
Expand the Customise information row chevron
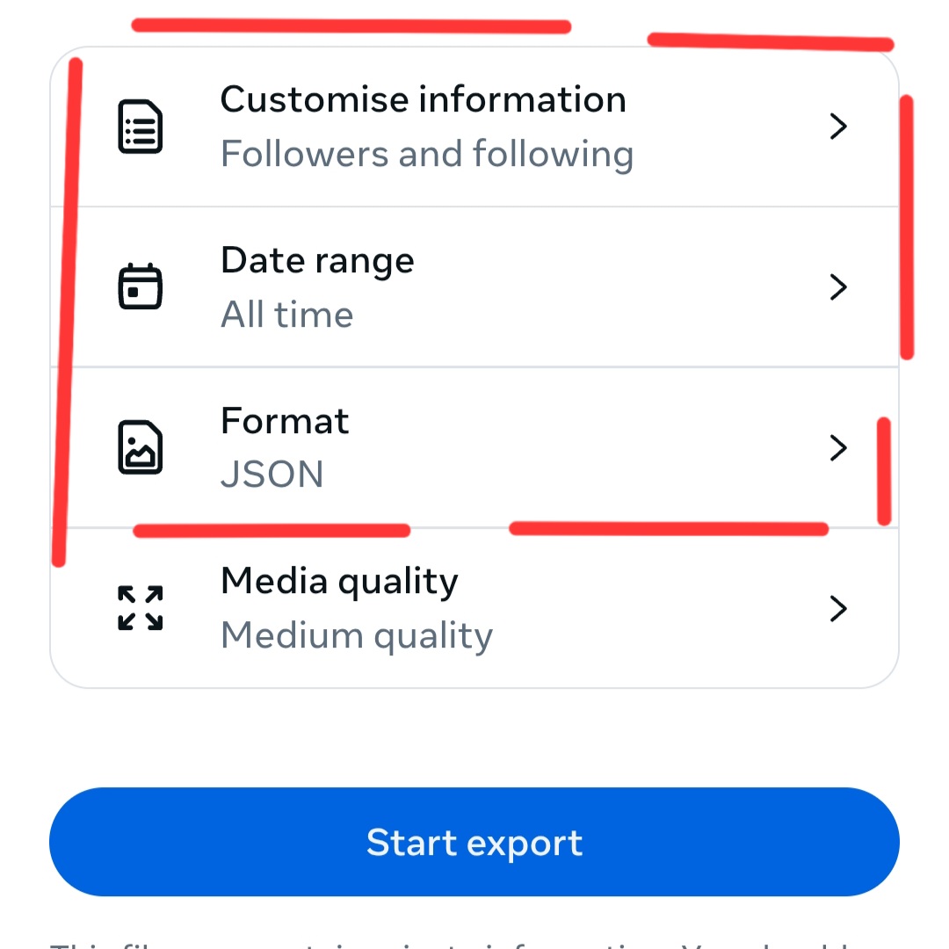tap(837, 126)
